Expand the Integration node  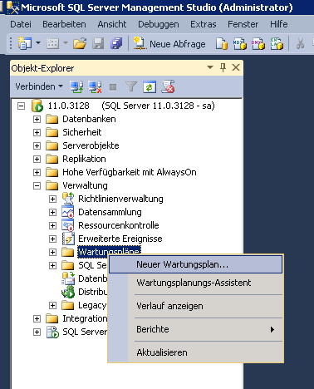pos(37,318)
